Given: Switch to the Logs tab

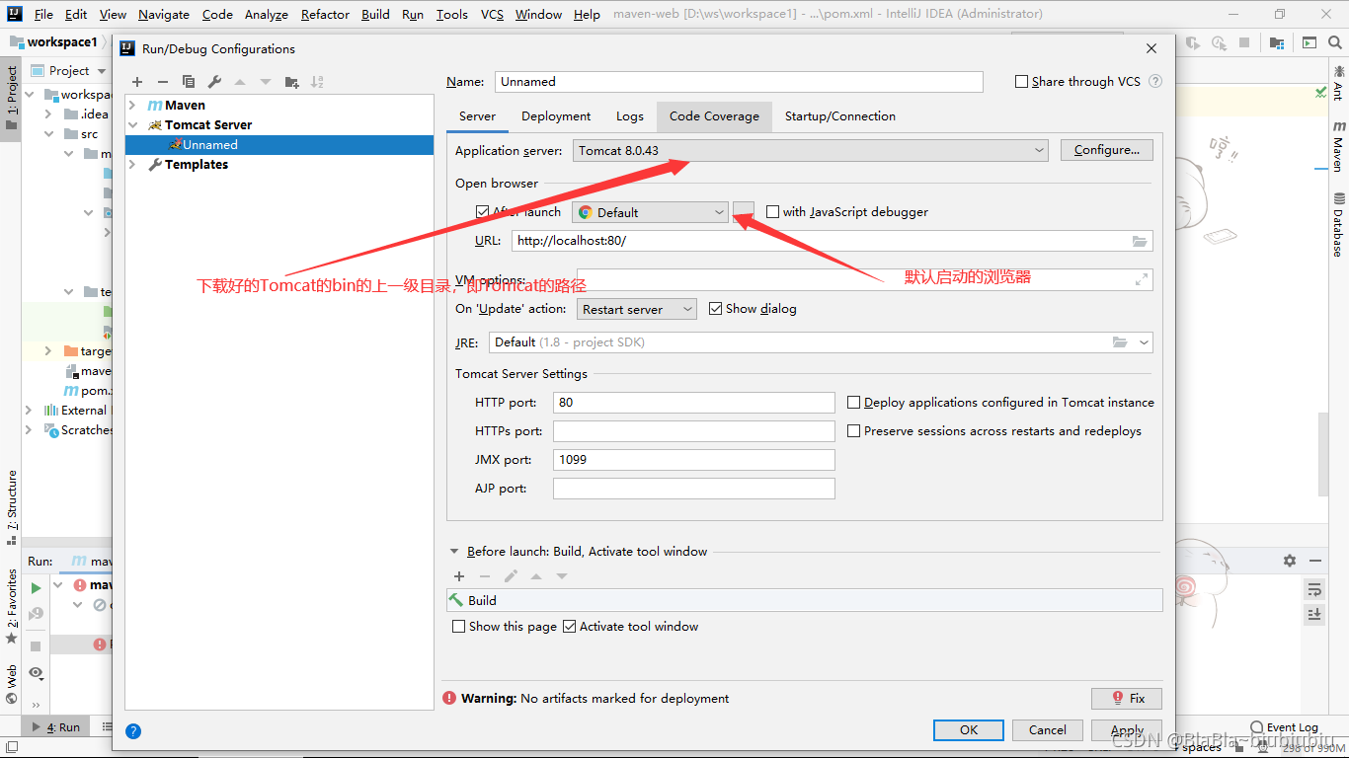Looking at the screenshot, I should [x=630, y=116].
